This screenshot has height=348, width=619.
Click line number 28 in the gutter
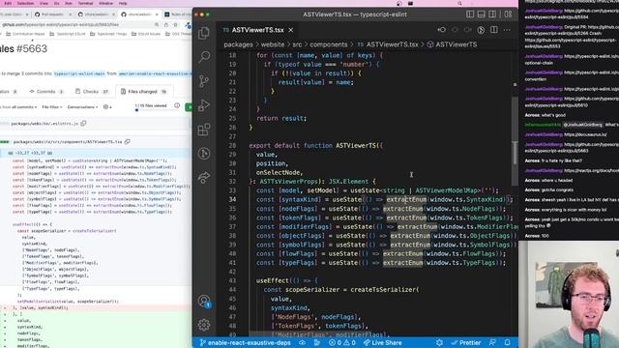232,146
